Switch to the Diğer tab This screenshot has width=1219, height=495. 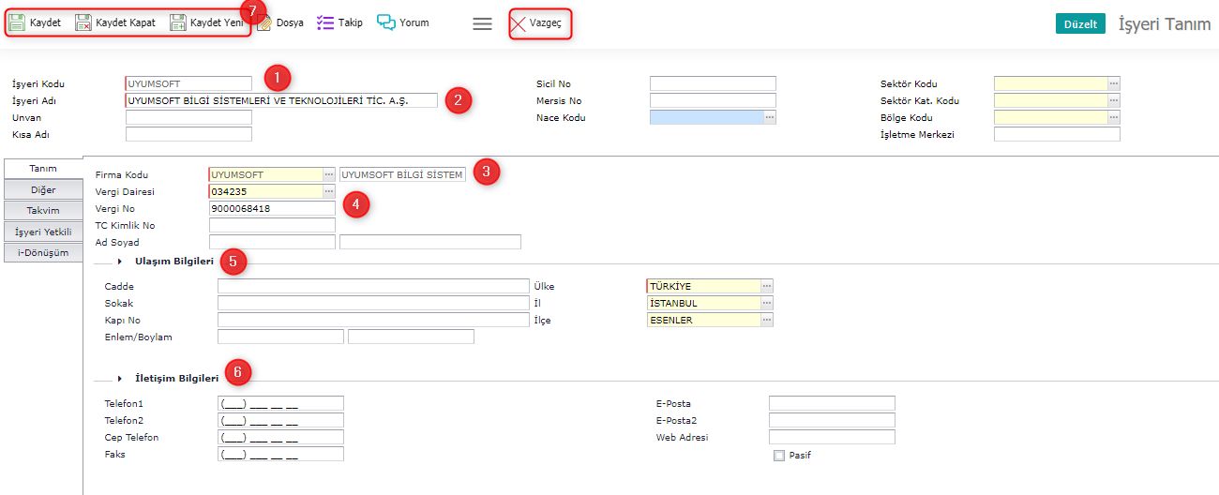[x=43, y=189]
